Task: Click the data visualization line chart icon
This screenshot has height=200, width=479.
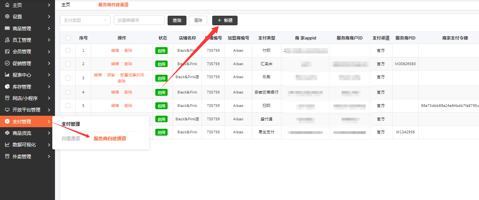Action: click(7, 145)
